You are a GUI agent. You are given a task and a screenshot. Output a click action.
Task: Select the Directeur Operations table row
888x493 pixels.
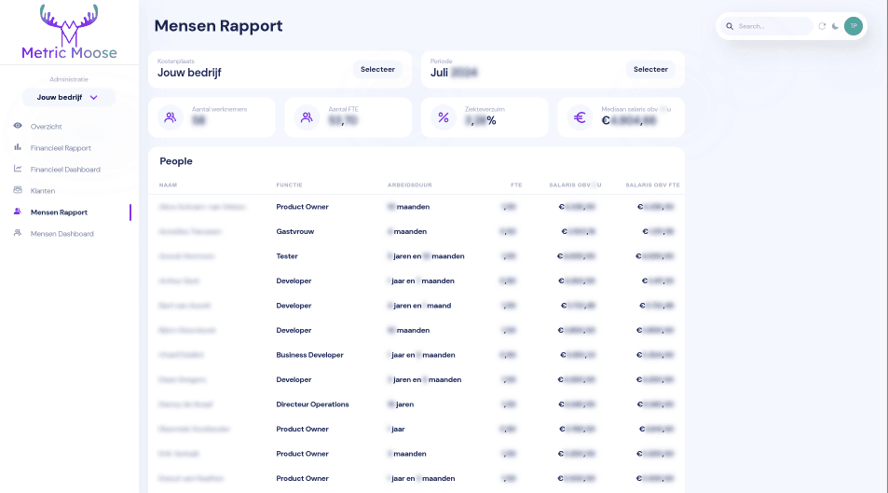415,404
